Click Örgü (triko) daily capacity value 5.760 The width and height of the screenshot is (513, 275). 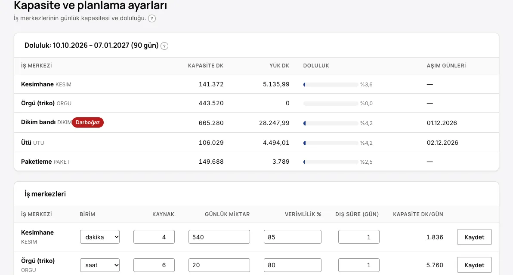(435, 265)
